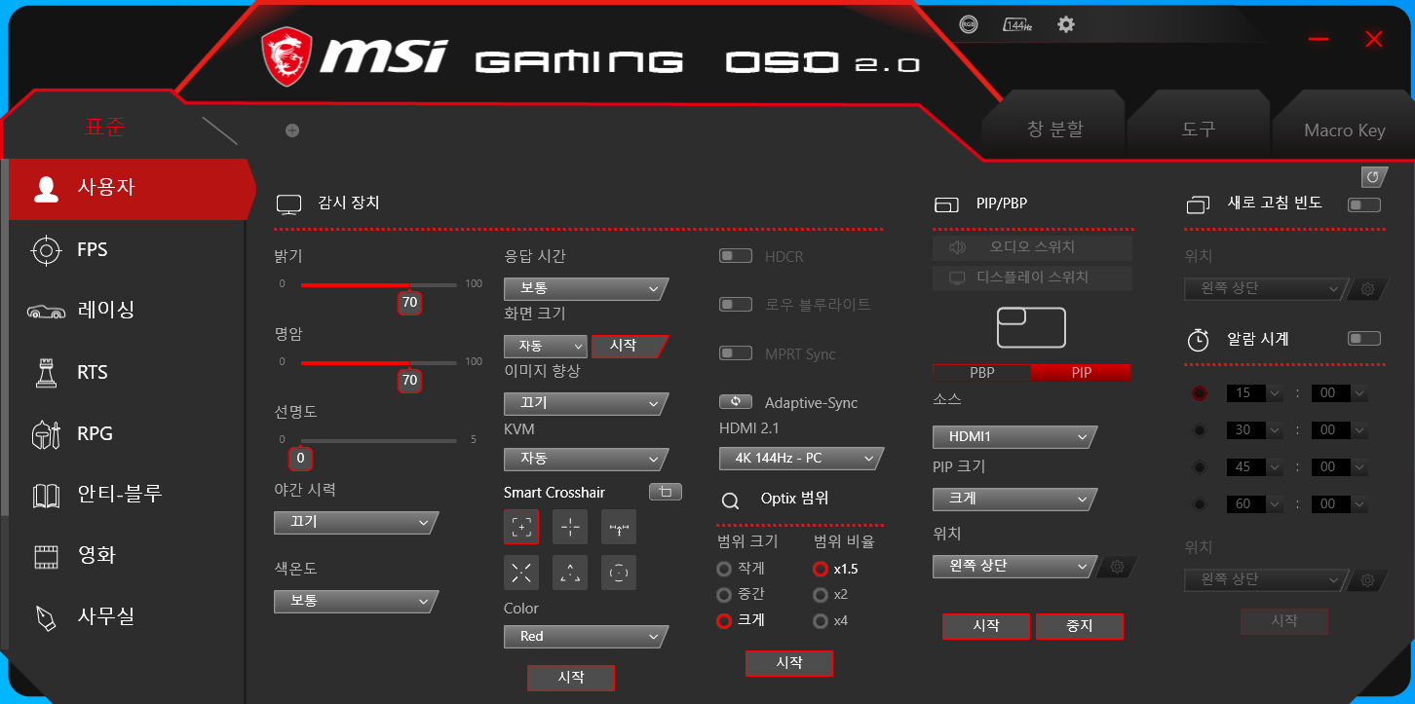Open the 응답 시간 dropdown
Screen dimensions: 1415x704
click(586, 289)
